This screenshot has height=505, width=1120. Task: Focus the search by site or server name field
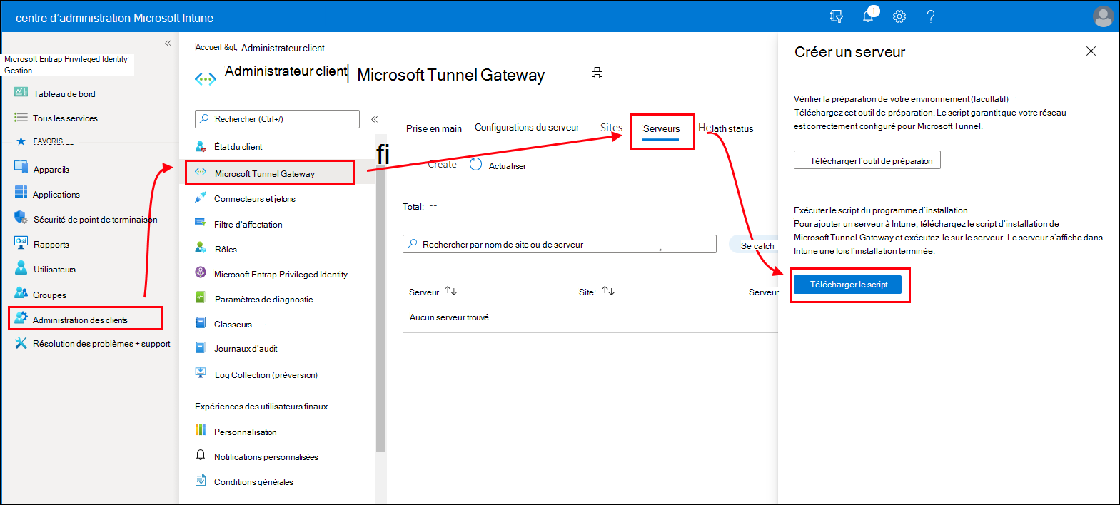coord(560,244)
